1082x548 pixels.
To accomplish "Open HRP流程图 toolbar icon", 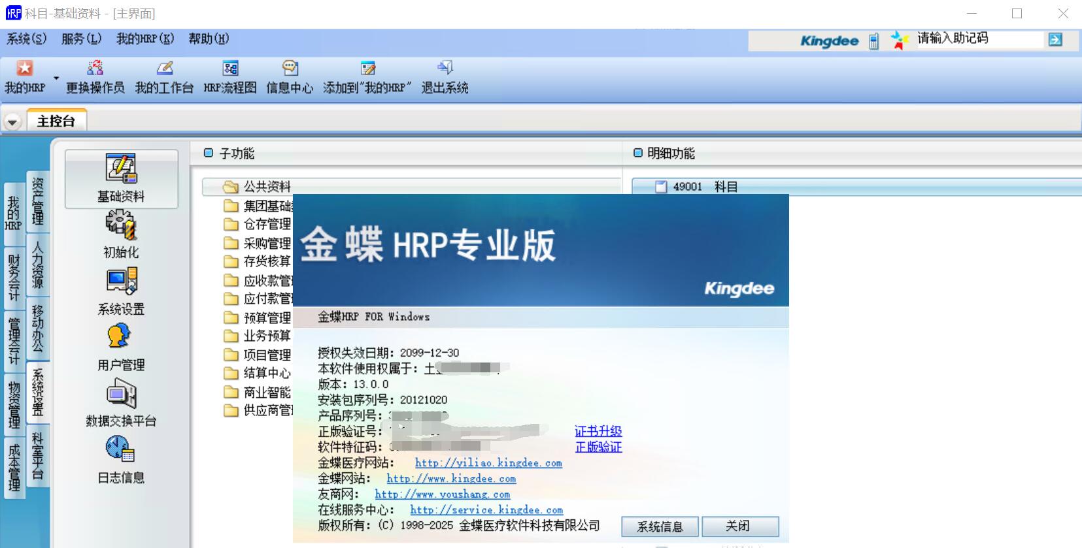I will click(230, 69).
